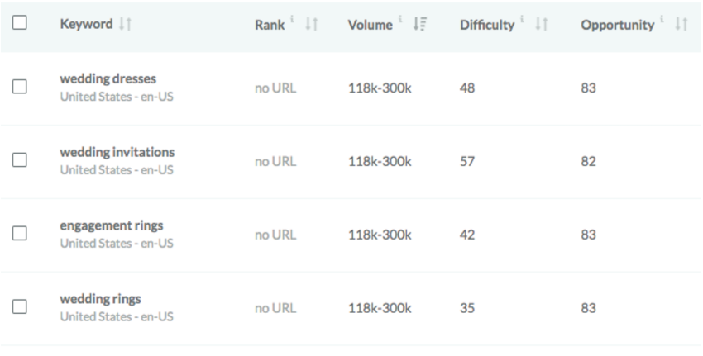This screenshot has height=356, width=703.
Task: Tick the engagement rings checkbox
Action: click(20, 234)
